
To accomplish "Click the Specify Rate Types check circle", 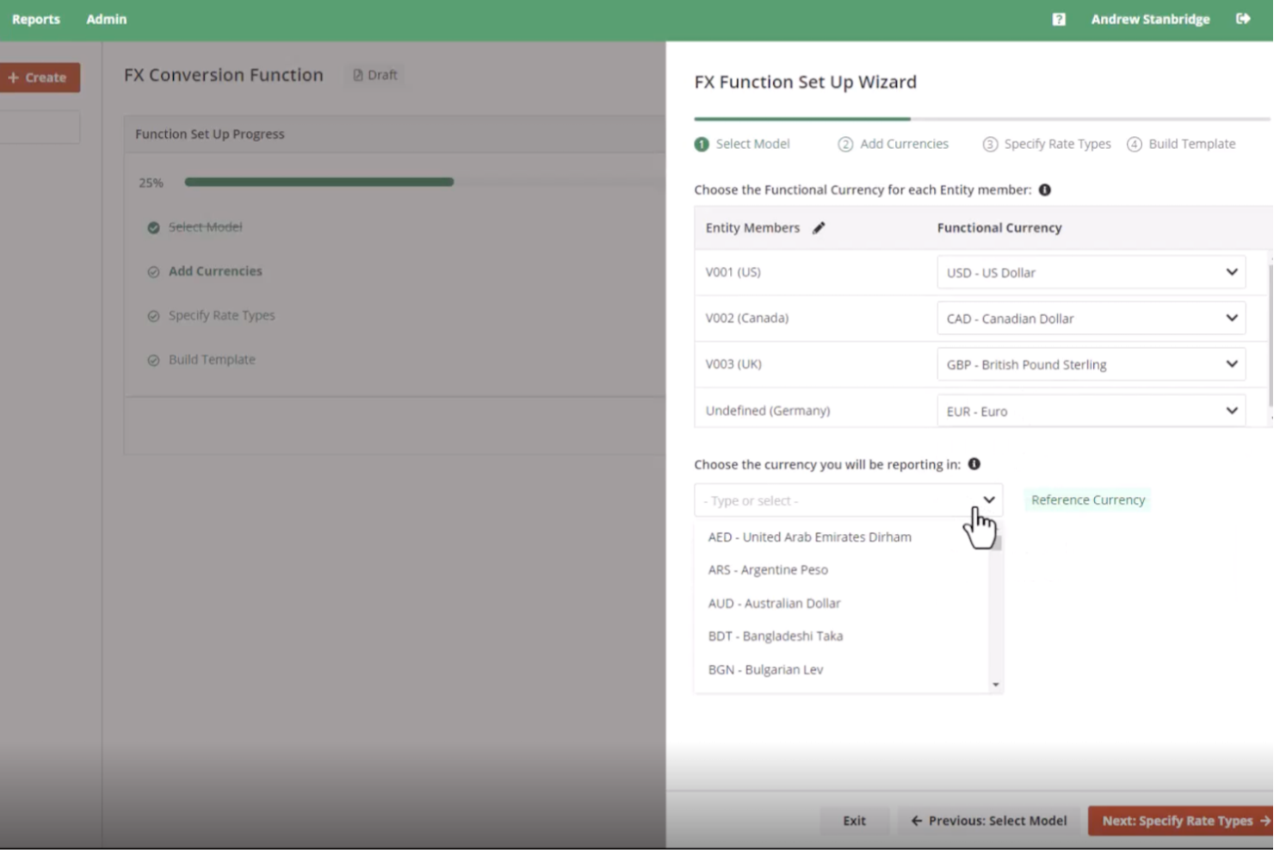I will click(x=153, y=316).
